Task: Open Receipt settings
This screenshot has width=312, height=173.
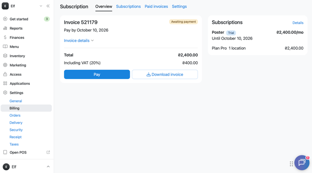Action: (x=15, y=137)
